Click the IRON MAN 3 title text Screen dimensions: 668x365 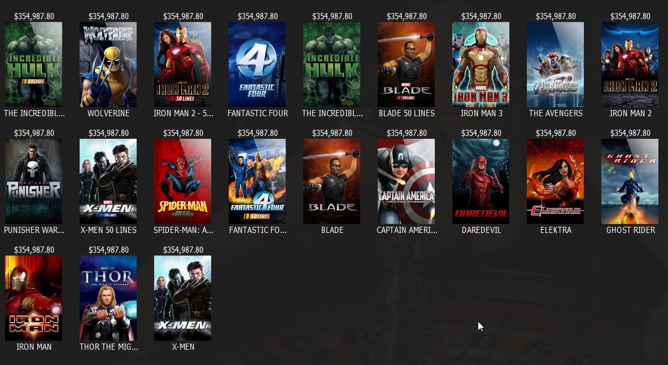click(482, 113)
